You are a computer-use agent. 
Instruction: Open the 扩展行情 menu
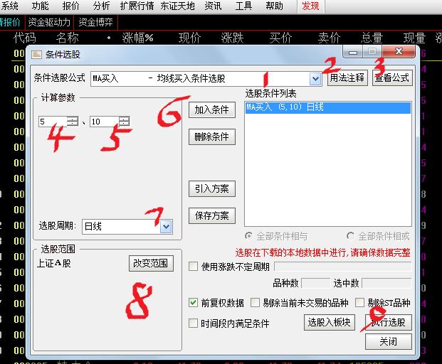tap(137, 6)
